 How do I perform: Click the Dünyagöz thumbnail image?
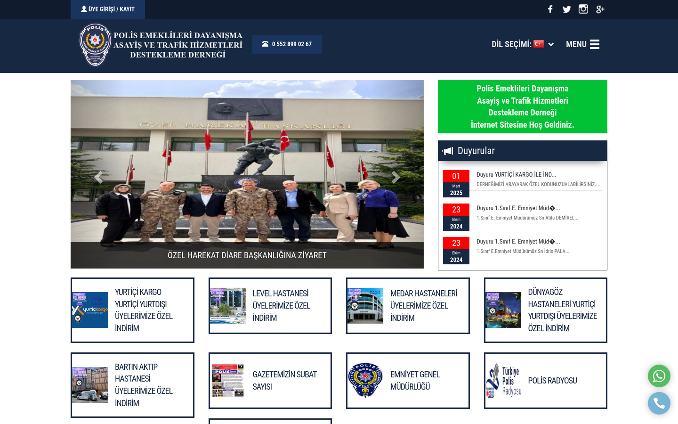pos(503,310)
